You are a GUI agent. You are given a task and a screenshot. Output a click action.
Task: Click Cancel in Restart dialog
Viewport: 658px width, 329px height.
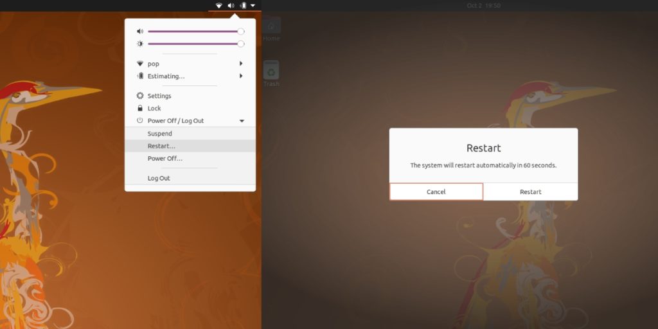click(x=436, y=191)
